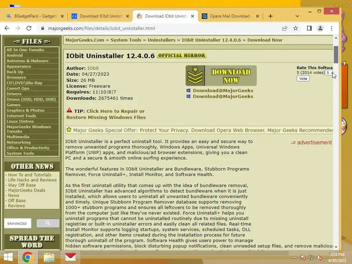Switch to 8GadgetPack - Gadgets tab
Screen dimensions: 352x264
coord(35,16)
